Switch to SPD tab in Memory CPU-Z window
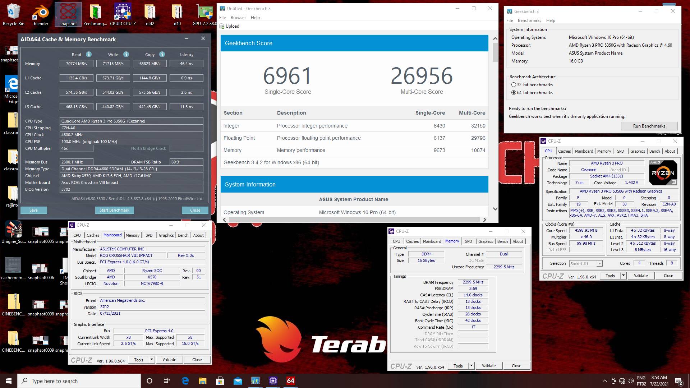The height and width of the screenshot is (388, 690). (x=468, y=241)
